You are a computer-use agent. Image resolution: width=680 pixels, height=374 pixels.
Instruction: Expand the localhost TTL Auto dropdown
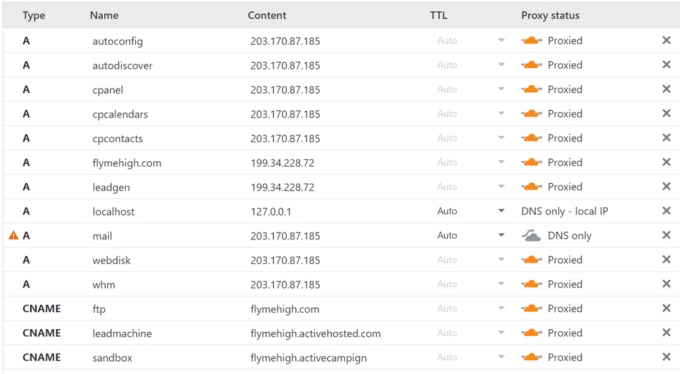click(502, 211)
